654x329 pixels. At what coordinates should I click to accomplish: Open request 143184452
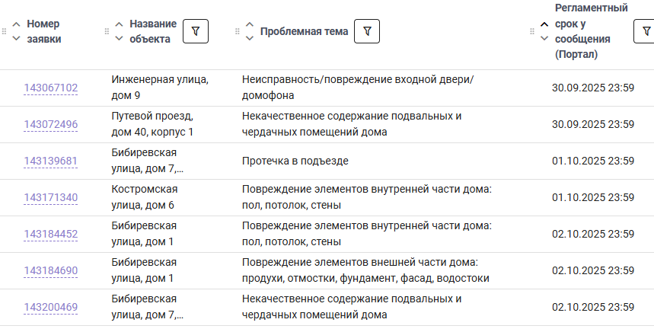[x=51, y=235]
